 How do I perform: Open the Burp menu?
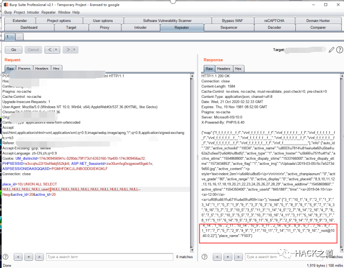8,12
